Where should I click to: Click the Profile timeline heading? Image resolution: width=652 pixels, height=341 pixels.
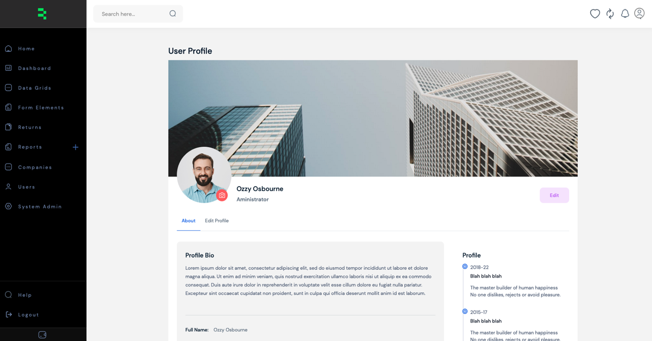(471, 255)
